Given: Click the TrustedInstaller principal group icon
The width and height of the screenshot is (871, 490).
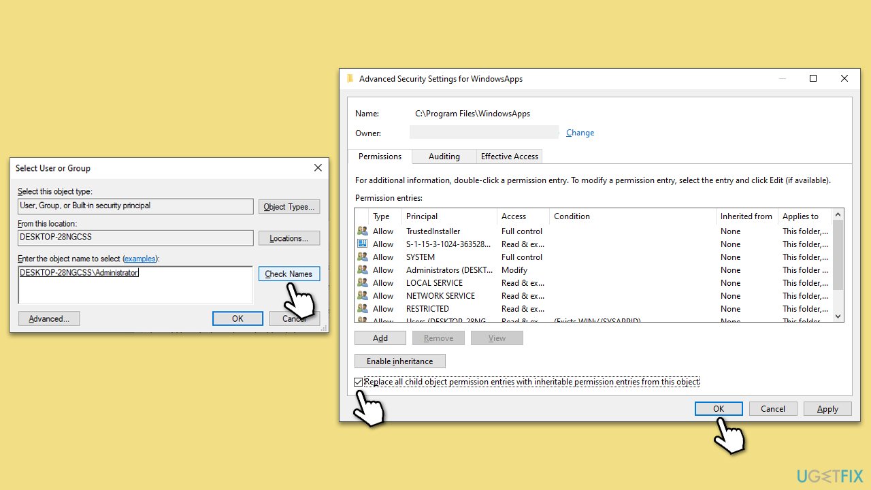Looking at the screenshot, I should (362, 231).
